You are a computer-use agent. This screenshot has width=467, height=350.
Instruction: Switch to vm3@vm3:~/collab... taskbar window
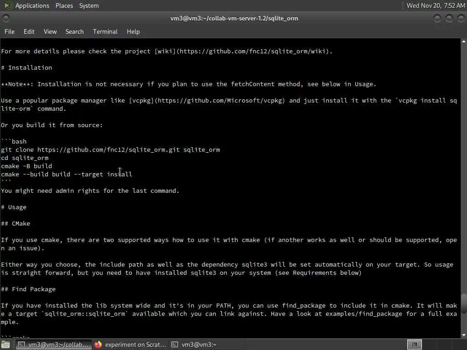54,345
